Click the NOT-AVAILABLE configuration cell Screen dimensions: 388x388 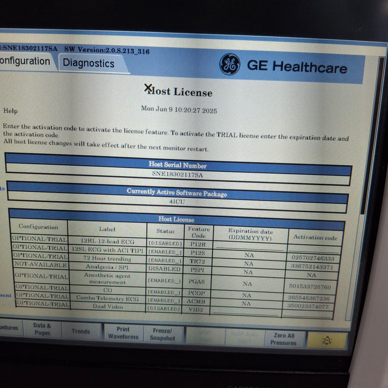pos(40,264)
